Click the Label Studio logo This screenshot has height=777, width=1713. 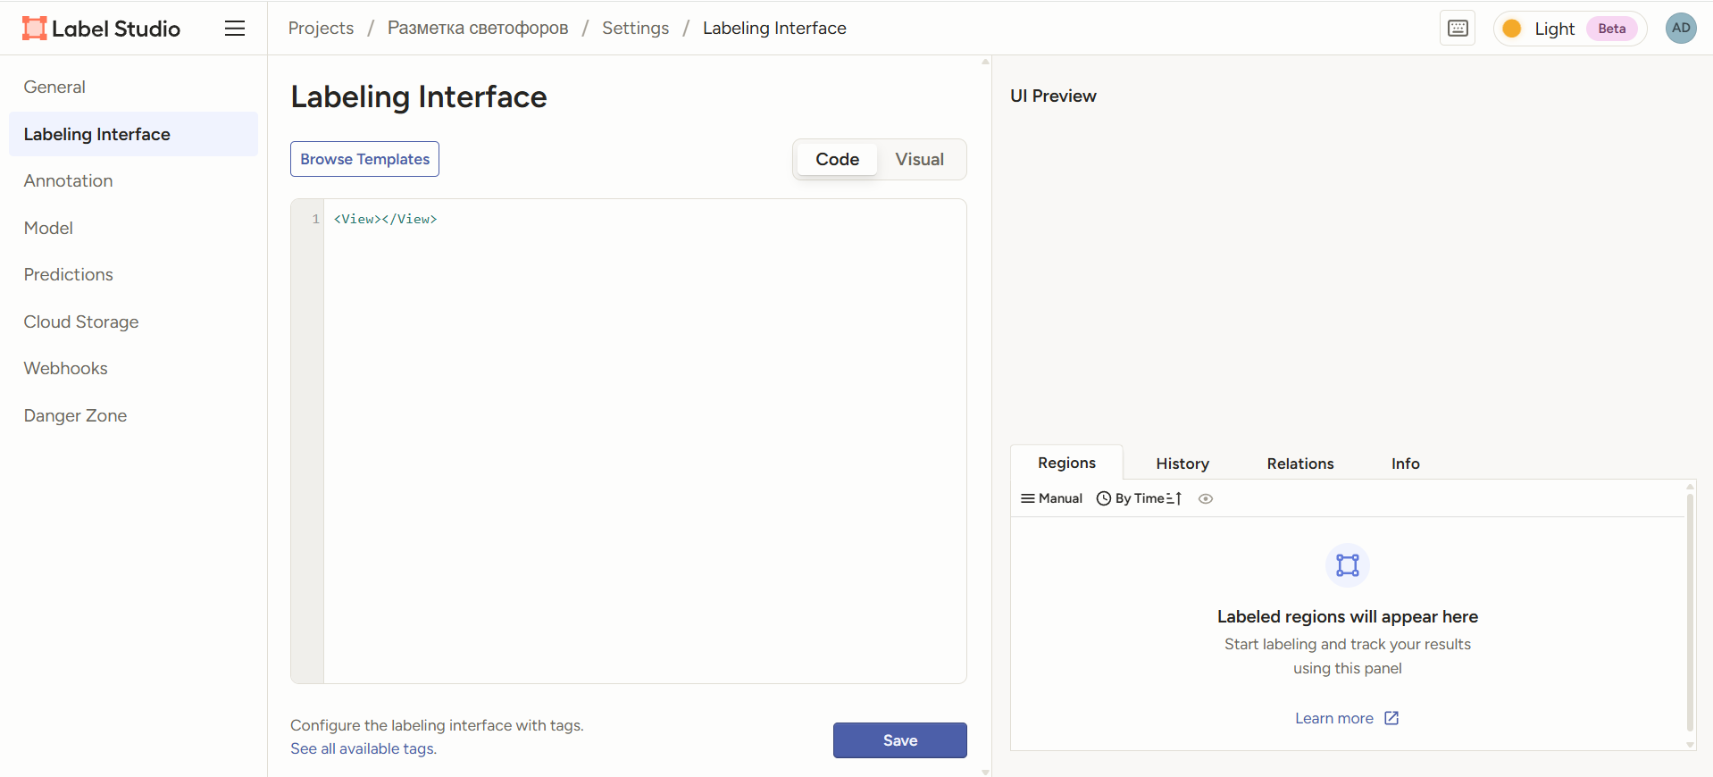tap(101, 29)
